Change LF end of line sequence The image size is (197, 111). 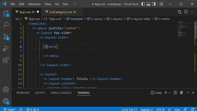tap(169, 109)
